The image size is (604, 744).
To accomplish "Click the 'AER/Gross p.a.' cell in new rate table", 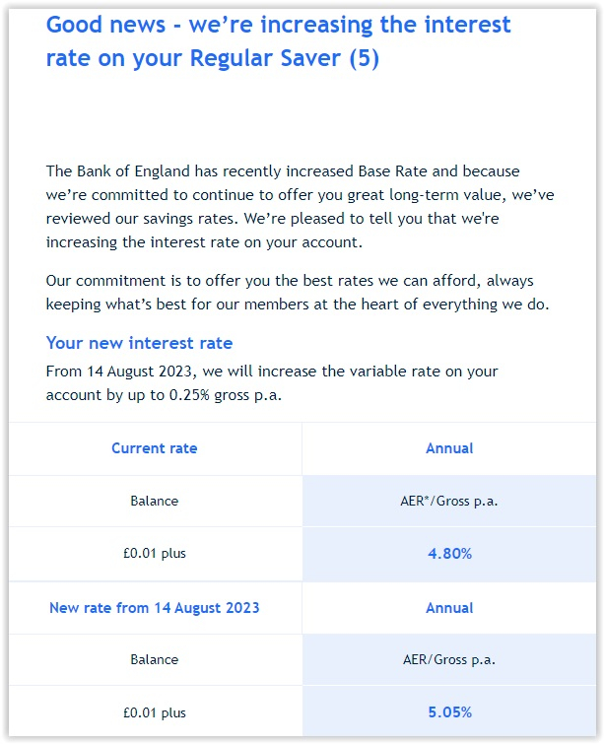I will tap(449, 659).
